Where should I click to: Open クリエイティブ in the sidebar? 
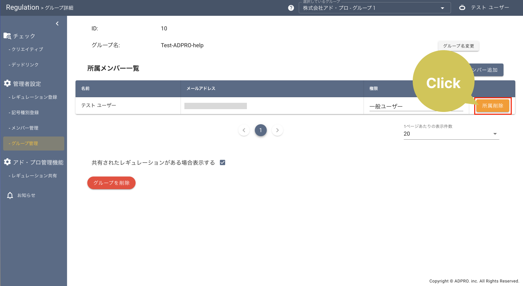[27, 49]
